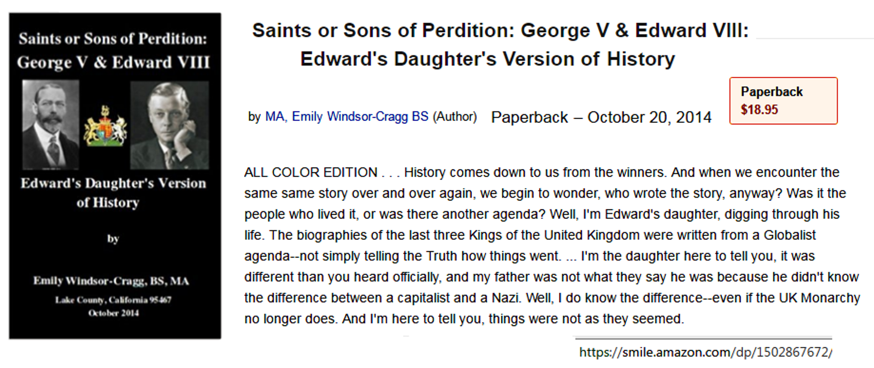Viewport: 874px width, 368px height.
Task: Click George V portrait on cover
Action: (51, 124)
